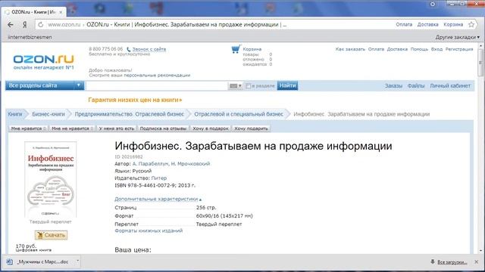Reload the page with the refresh icon
The width and height of the screenshot is (485, 272).
coord(40,25)
